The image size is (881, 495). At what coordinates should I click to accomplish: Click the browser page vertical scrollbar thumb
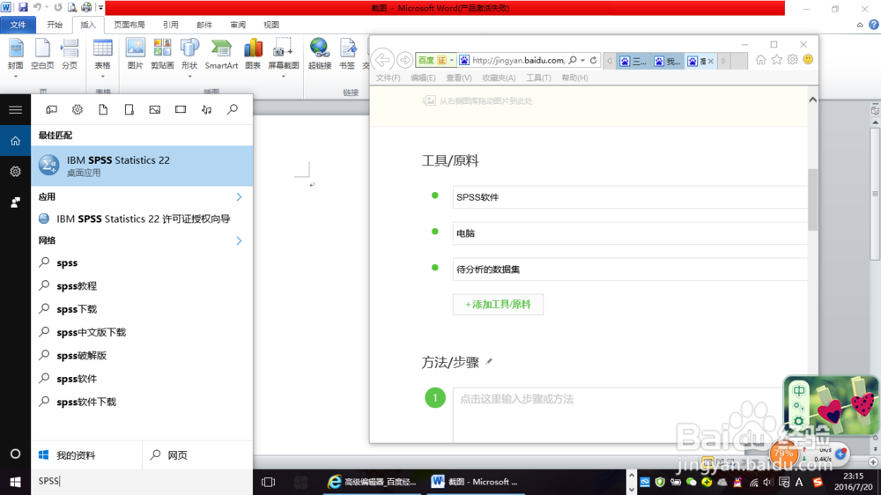pyautogui.click(x=812, y=199)
